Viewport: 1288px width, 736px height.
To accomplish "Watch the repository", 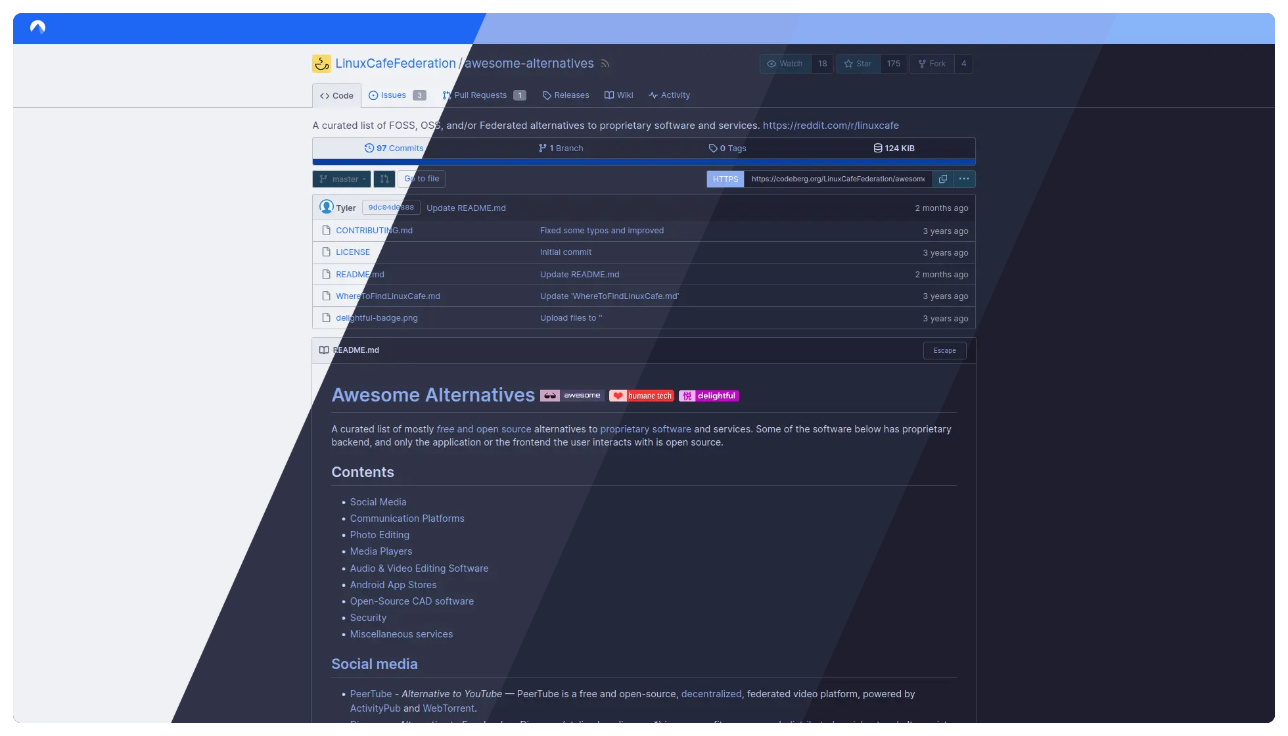I will (x=785, y=64).
